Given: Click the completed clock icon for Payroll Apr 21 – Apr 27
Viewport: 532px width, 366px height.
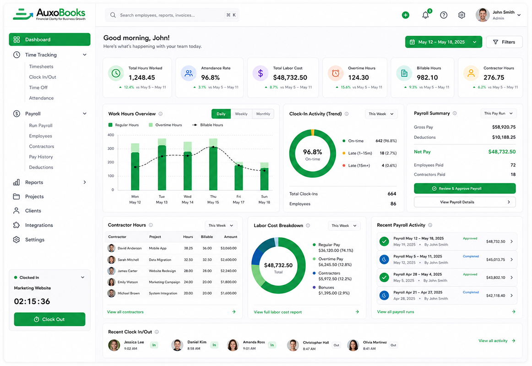Looking at the screenshot, I should (x=384, y=295).
